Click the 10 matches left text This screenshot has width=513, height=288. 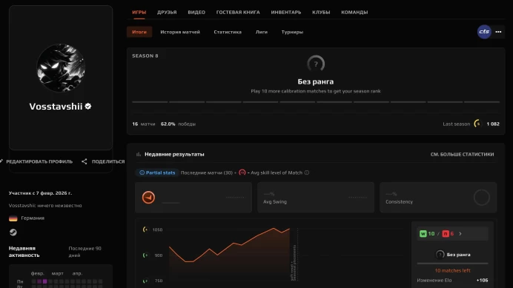click(452, 270)
